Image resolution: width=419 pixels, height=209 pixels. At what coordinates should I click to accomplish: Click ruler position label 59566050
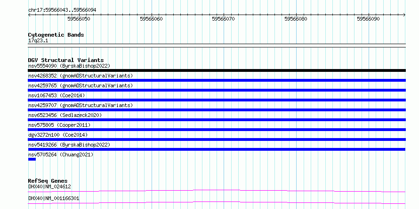[x=79, y=19]
